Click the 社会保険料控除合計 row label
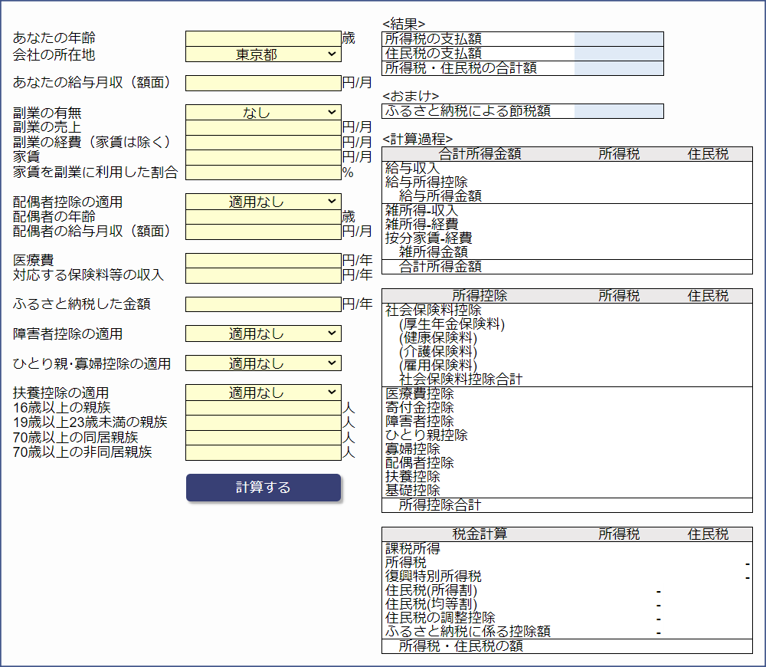The image size is (766, 667). pyautogui.click(x=460, y=379)
